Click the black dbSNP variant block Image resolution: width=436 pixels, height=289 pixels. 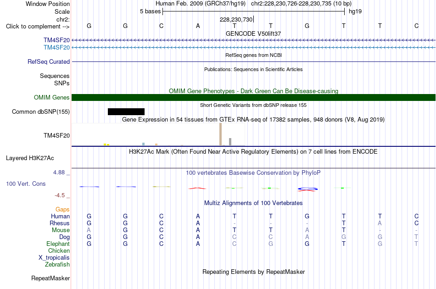126,112
